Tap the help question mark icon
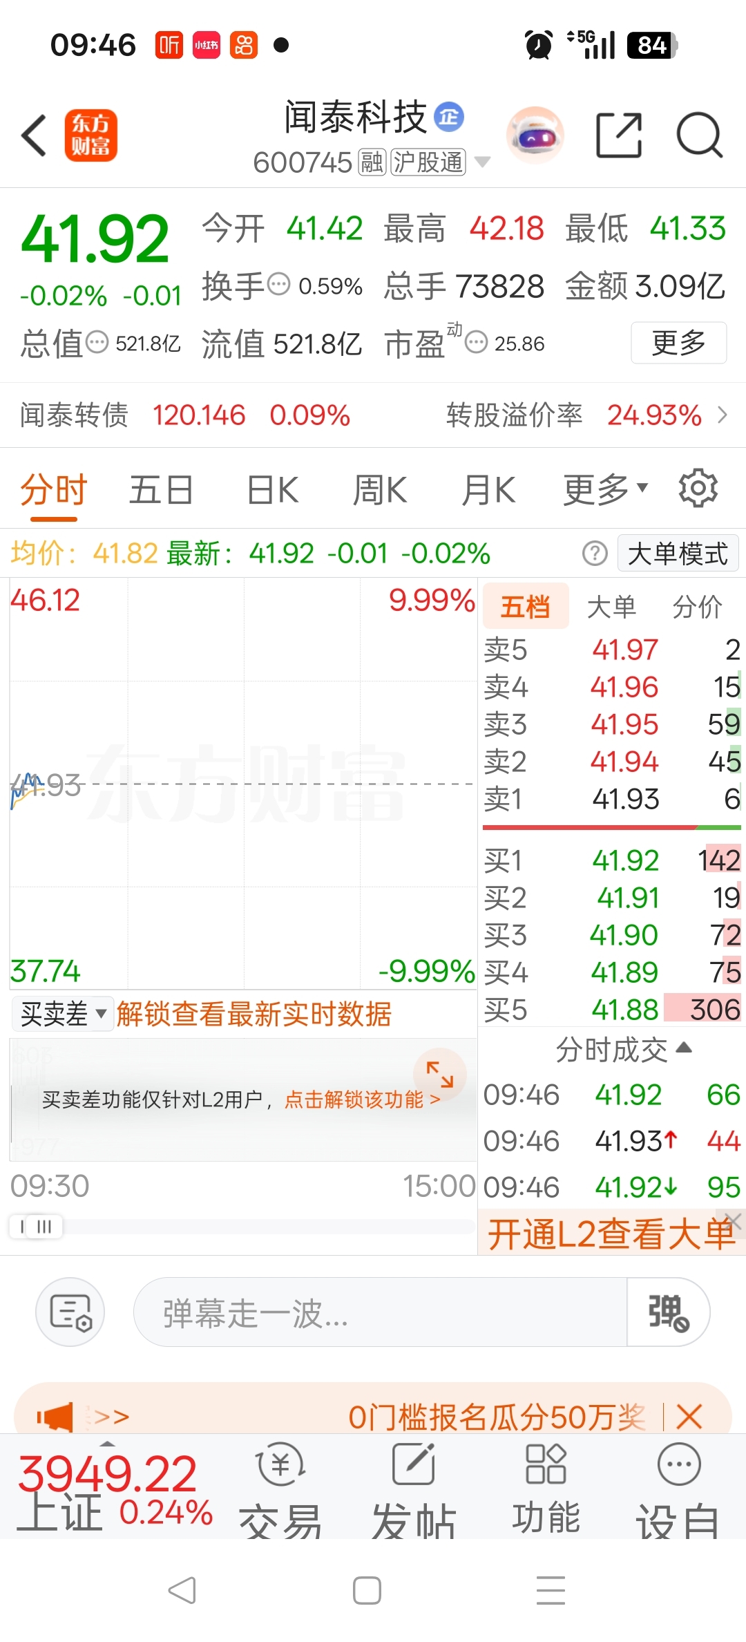 click(595, 554)
